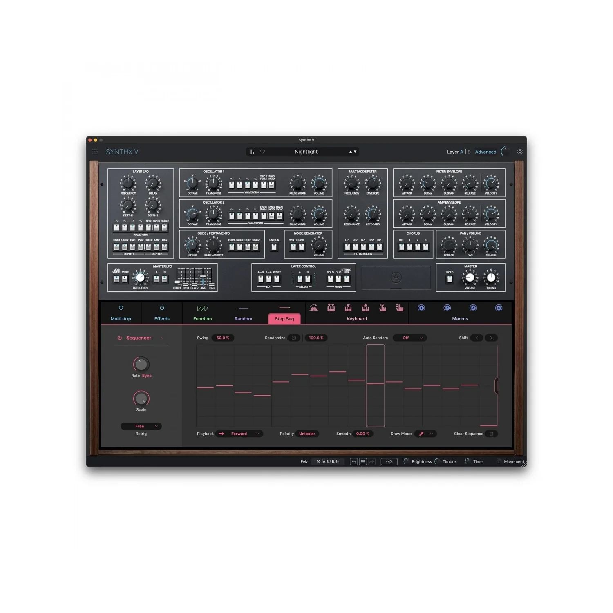Open the Retrig Free dropdown
Screen dimensions: 613x613
pos(141,426)
